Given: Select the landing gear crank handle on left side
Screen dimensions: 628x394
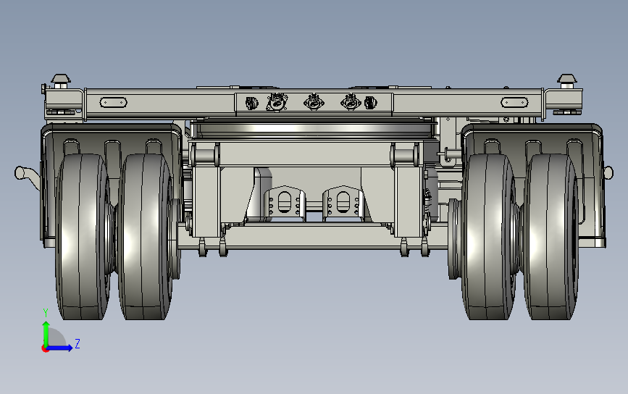Looking at the screenshot, I should click(27, 176).
